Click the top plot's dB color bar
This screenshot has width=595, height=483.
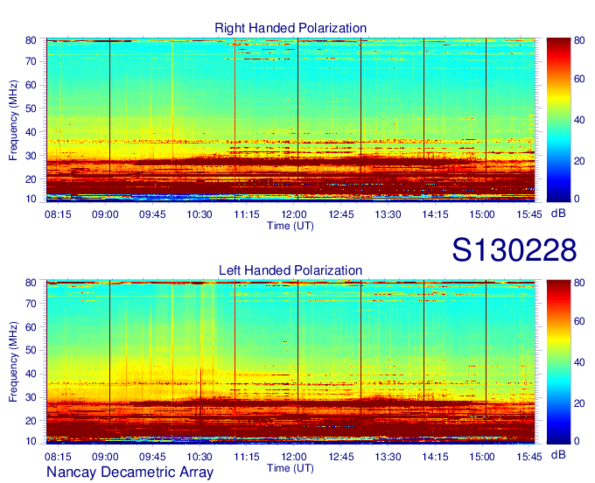[x=558, y=120]
